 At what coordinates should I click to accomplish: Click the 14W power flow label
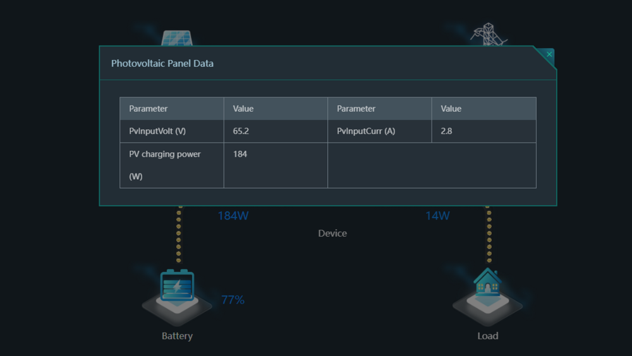[x=437, y=216]
